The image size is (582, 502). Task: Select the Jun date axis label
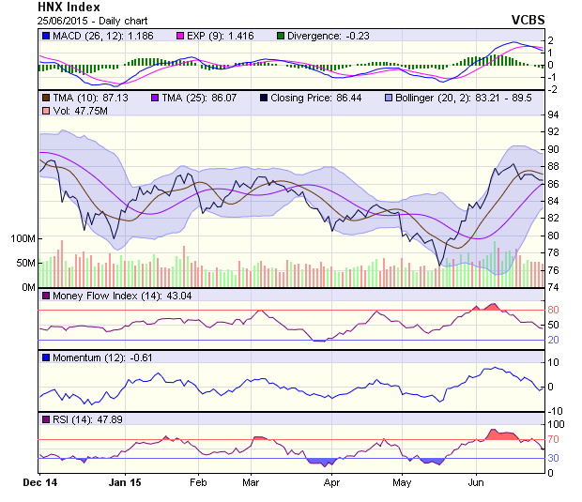click(x=476, y=482)
